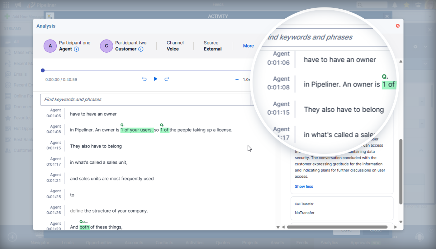
Task: Click the Participant two avatar C
Action: (106, 46)
